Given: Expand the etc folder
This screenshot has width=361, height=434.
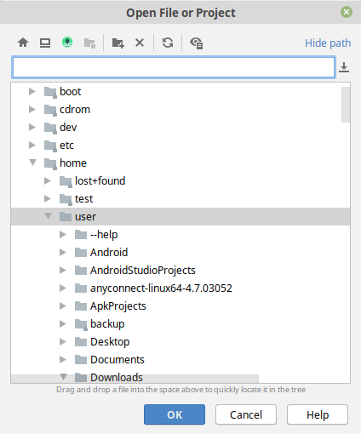Looking at the screenshot, I should [x=32, y=146].
